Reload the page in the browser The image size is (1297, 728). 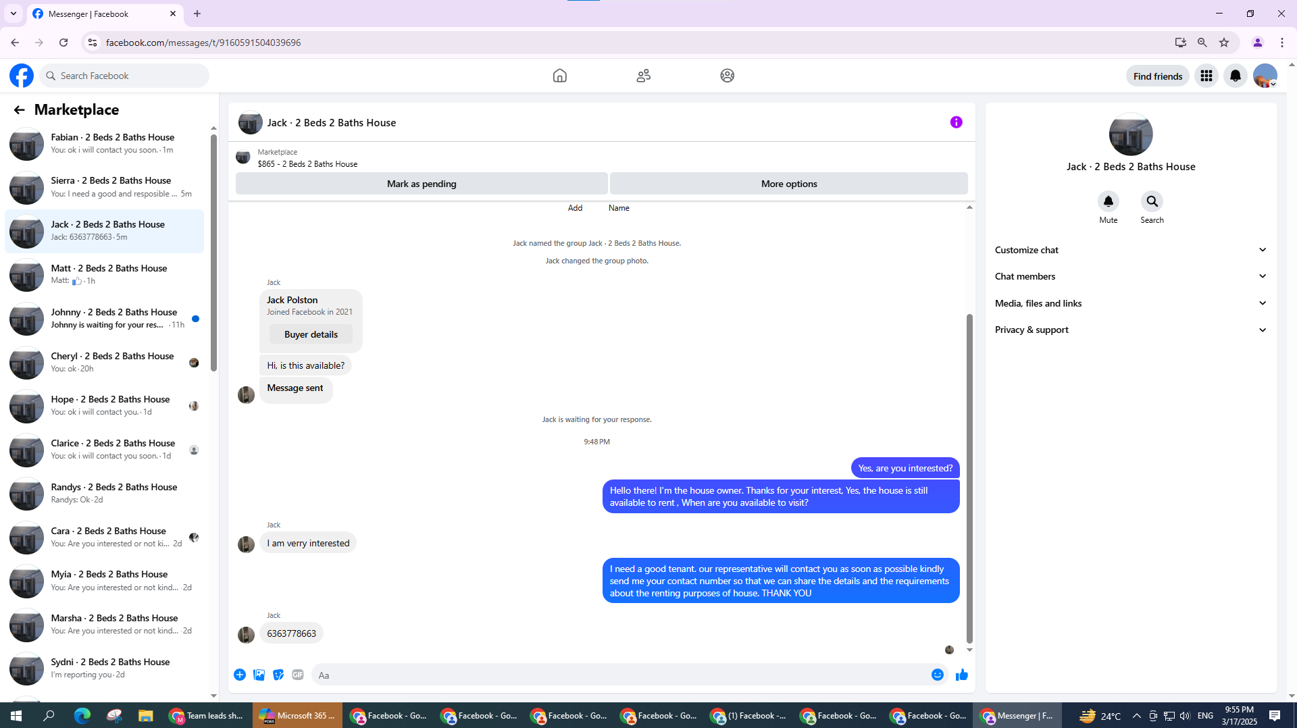(63, 43)
